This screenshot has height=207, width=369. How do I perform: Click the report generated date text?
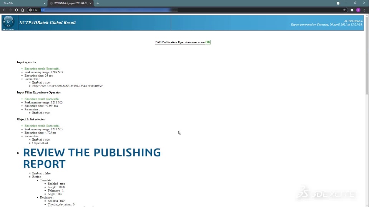(327, 25)
